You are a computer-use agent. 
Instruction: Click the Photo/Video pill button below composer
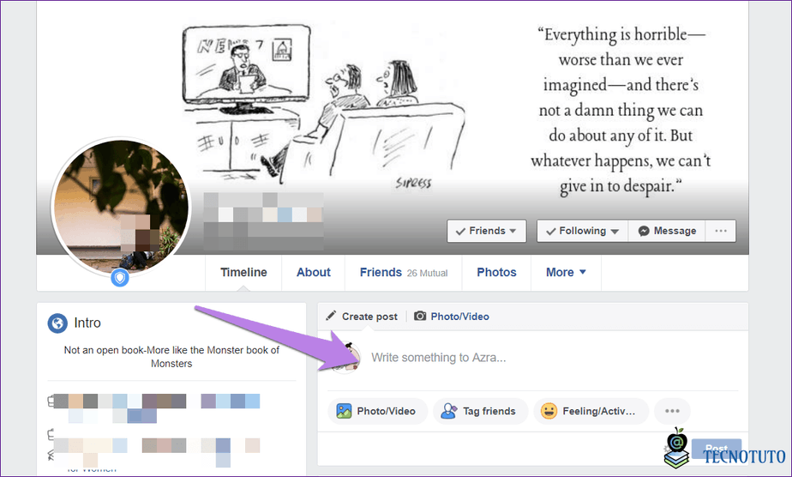tap(378, 411)
